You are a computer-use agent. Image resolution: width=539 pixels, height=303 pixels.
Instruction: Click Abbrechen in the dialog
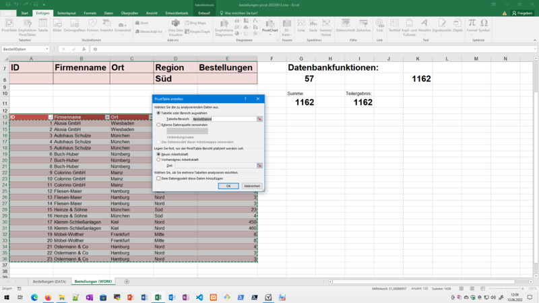252,186
